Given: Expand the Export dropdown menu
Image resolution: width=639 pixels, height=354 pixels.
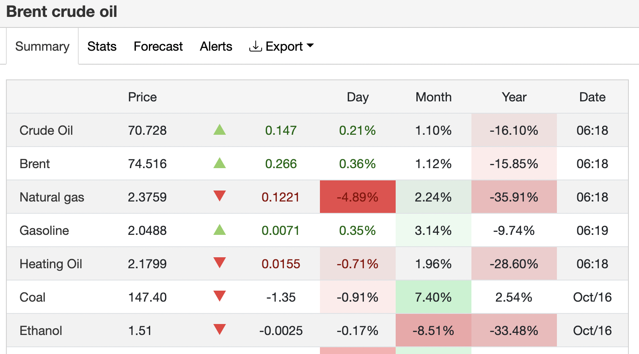Looking at the screenshot, I should pos(282,46).
